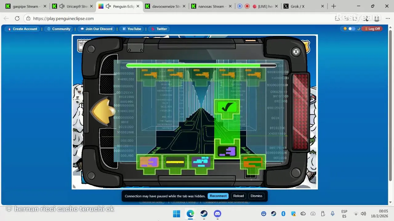Switch to Uricarp9 Stream tab
394x221 pixels.
[72, 6]
